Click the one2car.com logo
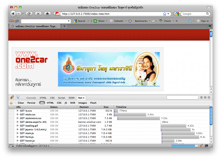Image resolution: width=221 pixels, height=159 pixels. [x=31, y=60]
